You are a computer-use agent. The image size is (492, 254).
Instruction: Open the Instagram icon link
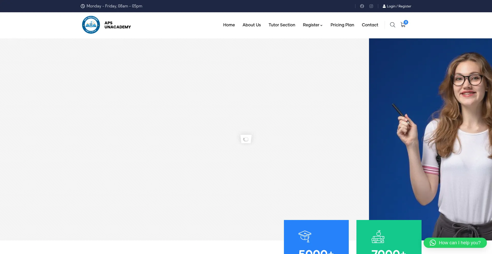[371, 6]
